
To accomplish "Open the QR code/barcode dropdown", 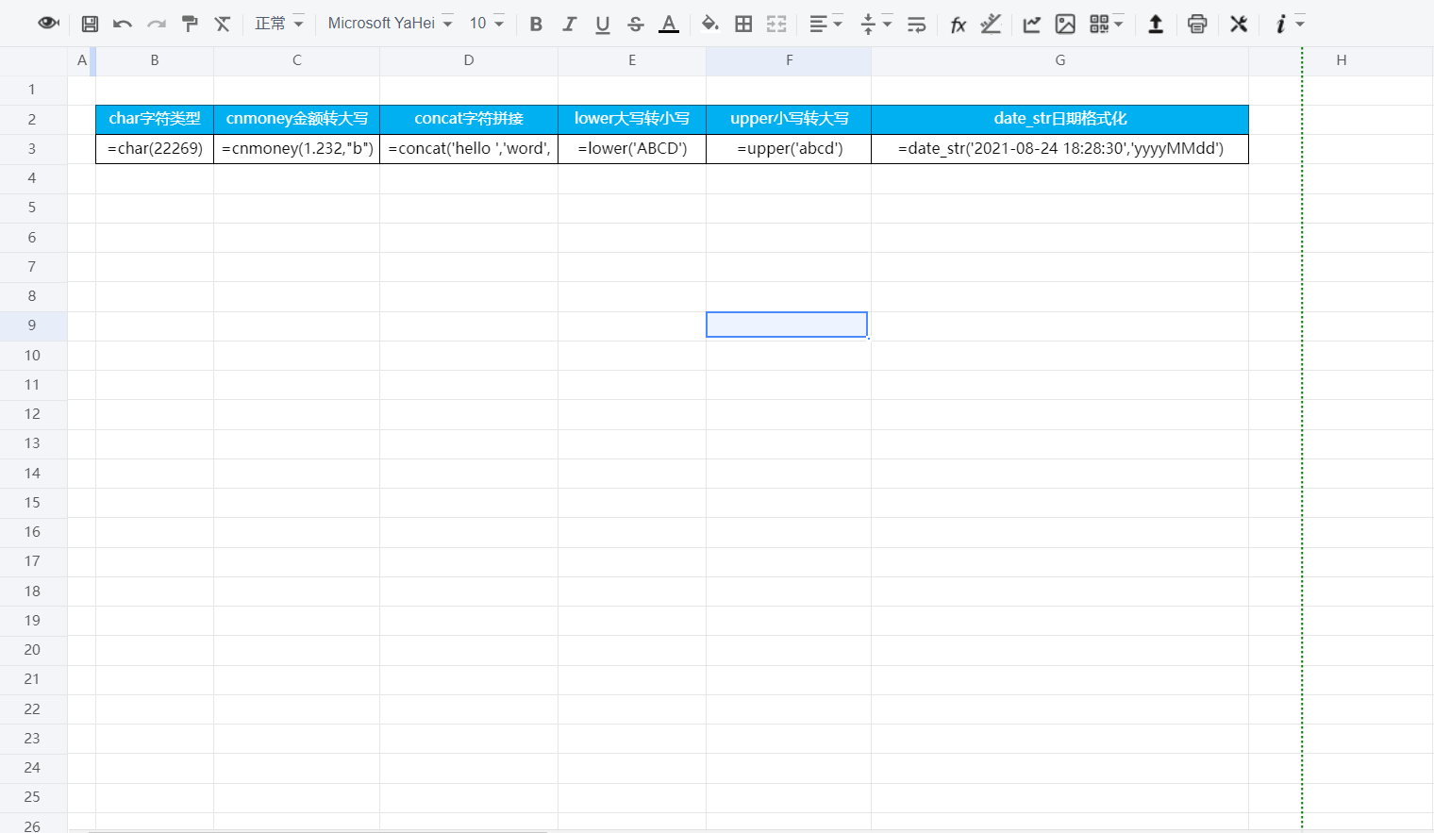I will [x=1106, y=24].
